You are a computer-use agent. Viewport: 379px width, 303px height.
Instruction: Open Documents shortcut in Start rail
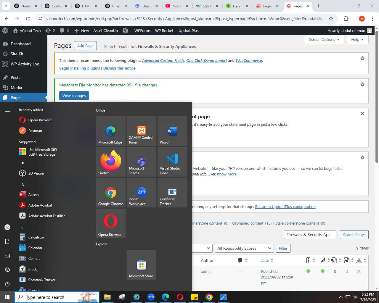click(x=7, y=241)
